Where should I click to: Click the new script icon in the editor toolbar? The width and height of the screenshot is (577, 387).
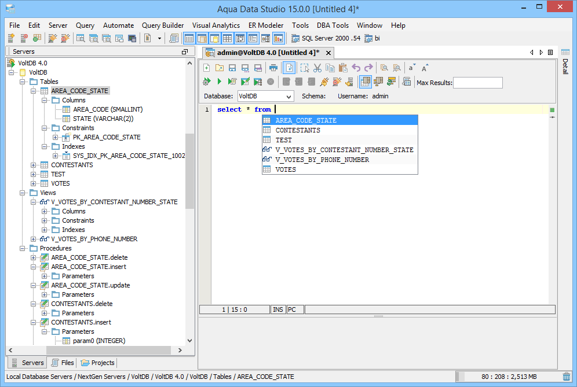(206, 68)
